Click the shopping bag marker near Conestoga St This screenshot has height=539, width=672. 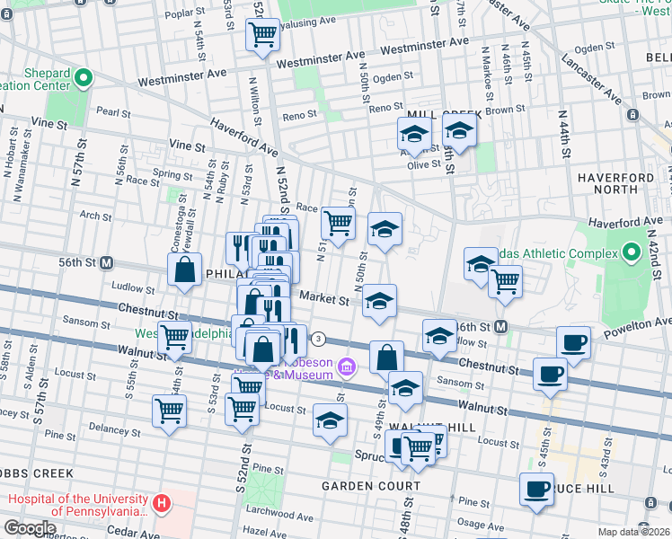[x=185, y=269]
